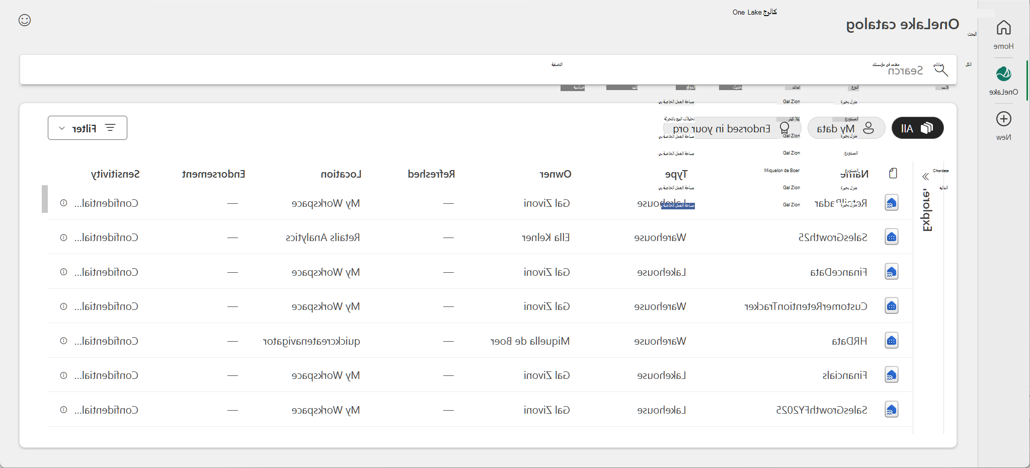Click owner Miquella de Boer in HRData row

[x=530, y=341]
